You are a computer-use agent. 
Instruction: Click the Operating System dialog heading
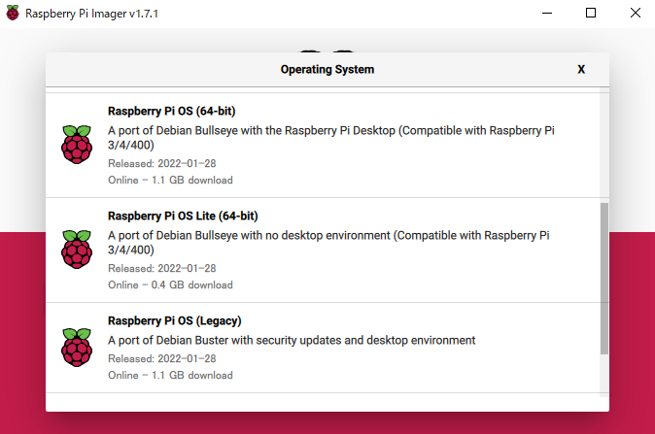pos(327,70)
